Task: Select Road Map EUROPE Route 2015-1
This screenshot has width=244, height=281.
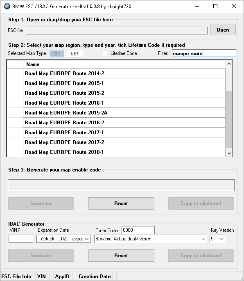Action: [124, 83]
